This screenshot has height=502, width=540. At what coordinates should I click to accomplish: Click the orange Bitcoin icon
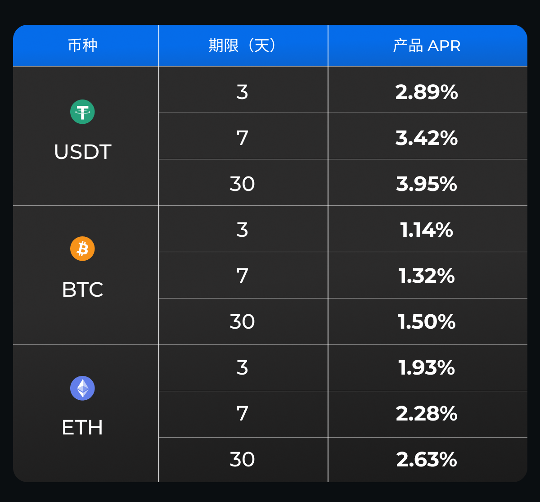(82, 249)
